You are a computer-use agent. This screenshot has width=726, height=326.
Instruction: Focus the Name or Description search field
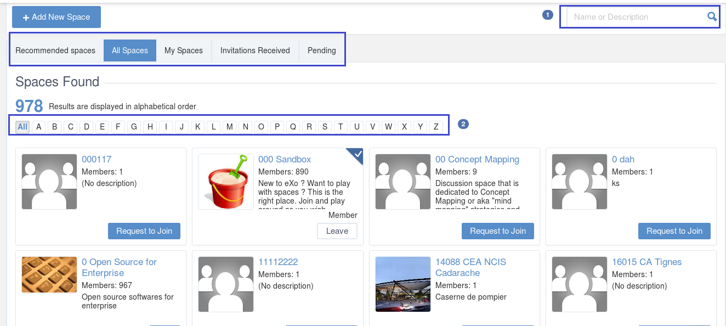click(x=637, y=17)
